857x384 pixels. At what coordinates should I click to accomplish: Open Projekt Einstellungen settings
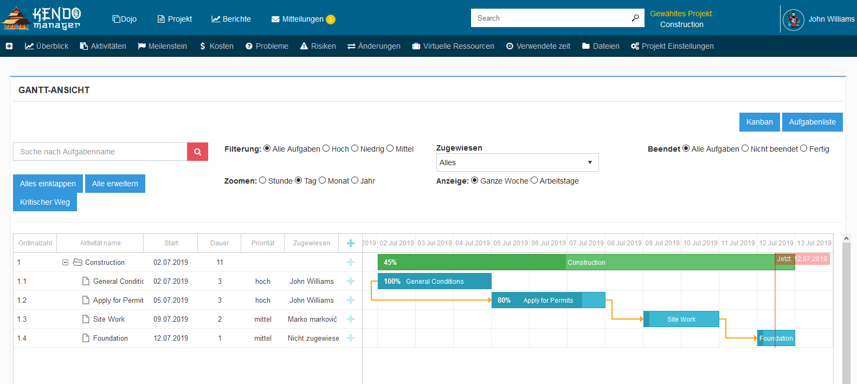[x=672, y=46]
